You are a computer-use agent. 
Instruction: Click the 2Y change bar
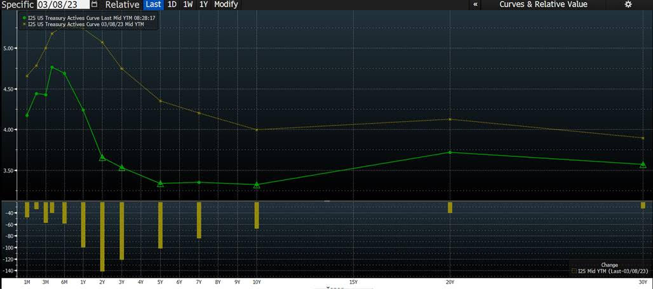tap(102, 236)
